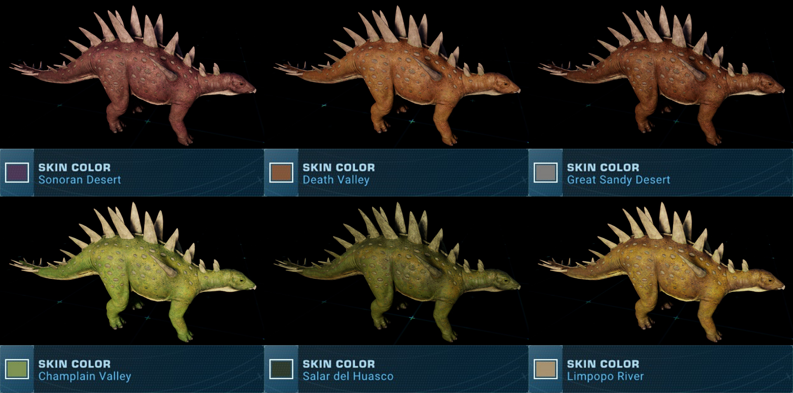793x393 pixels.
Task: Click the gray Great Sandy Desert swatch
Action: point(546,173)
